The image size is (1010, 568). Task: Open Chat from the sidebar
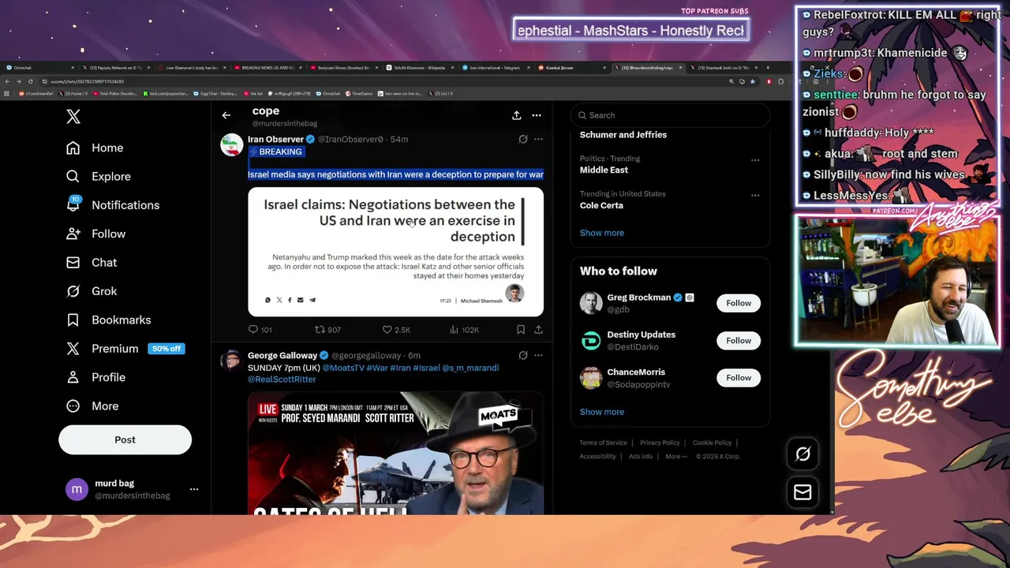pos(92,263)
